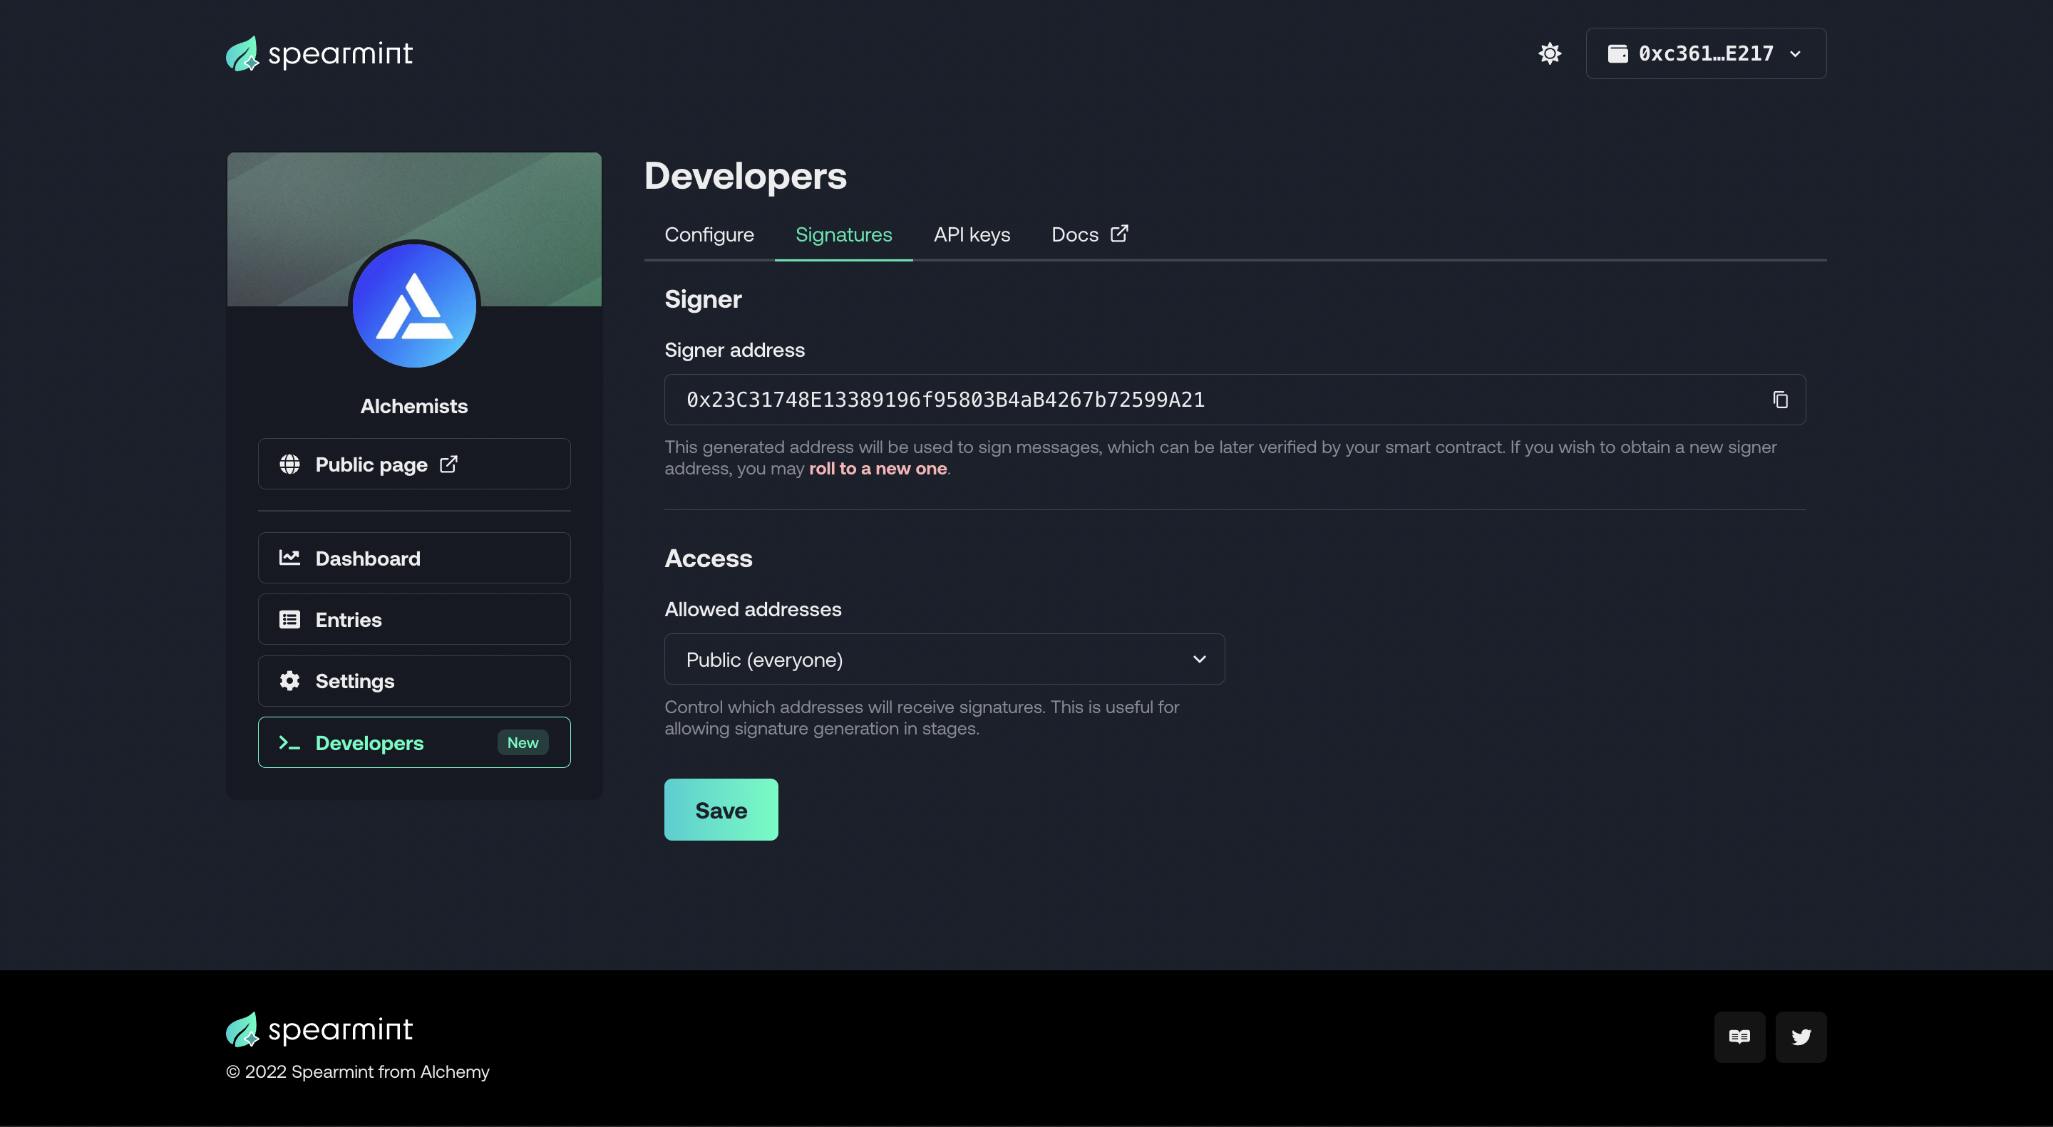This screenshot has height=1127, width=2053.
Task: Open the Twitter icon in footer
Action: (1801, 1037)
